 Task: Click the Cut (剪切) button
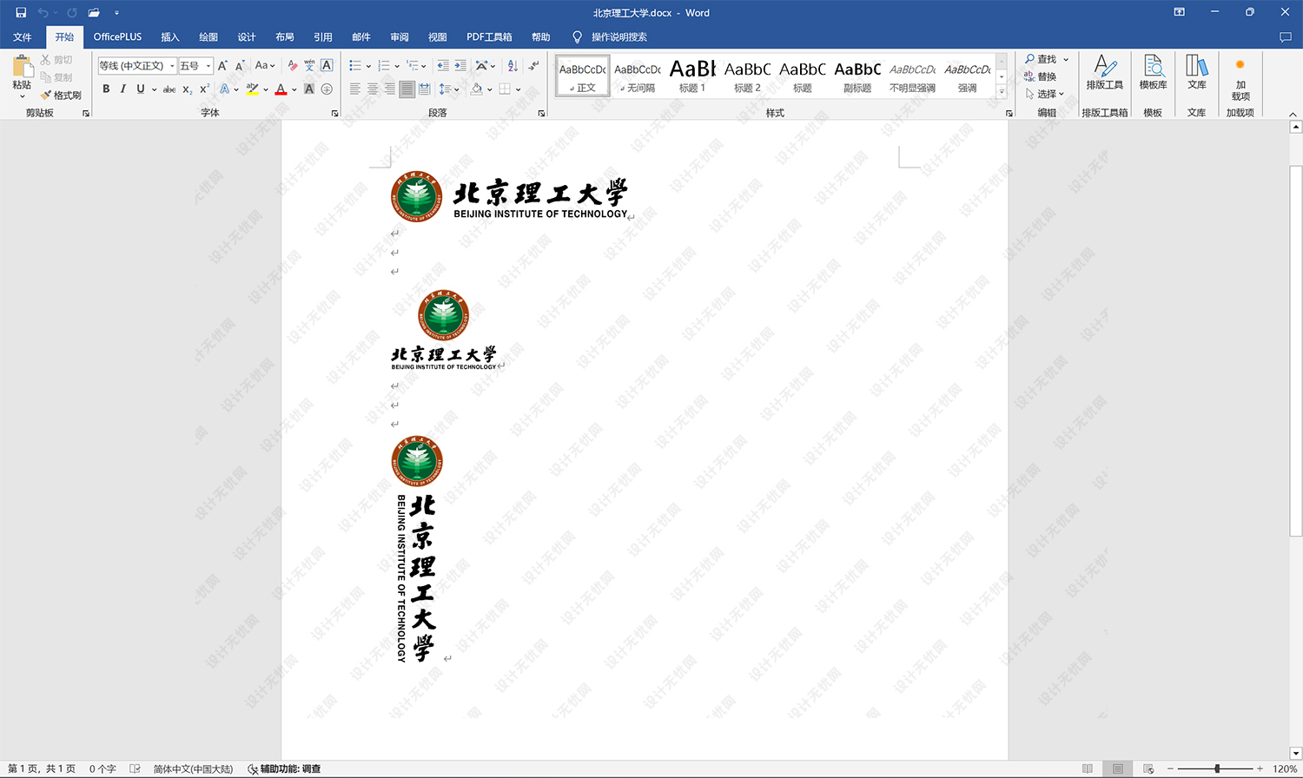pos(56,60)
